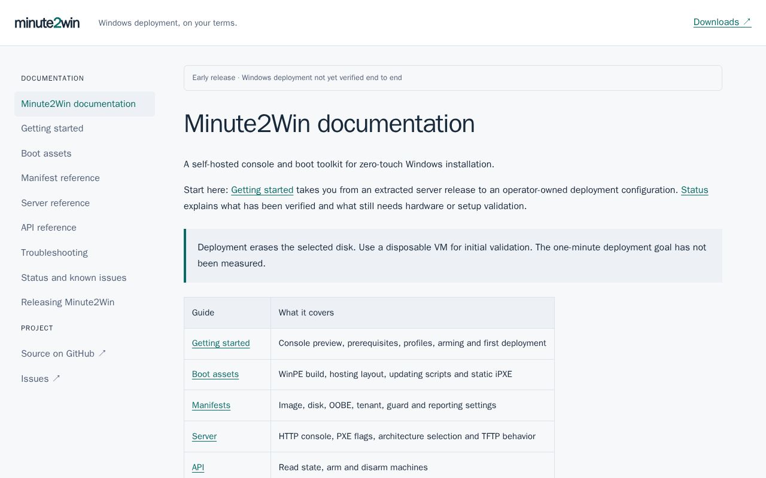
Task: Click the minute2win logo
Action: tap(47, 23)
